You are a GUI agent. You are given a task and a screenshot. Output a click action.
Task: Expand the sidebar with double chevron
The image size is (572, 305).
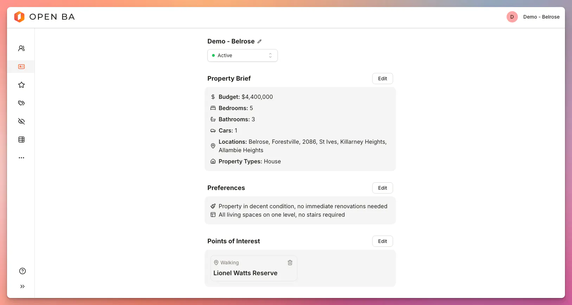click(23, 286)
